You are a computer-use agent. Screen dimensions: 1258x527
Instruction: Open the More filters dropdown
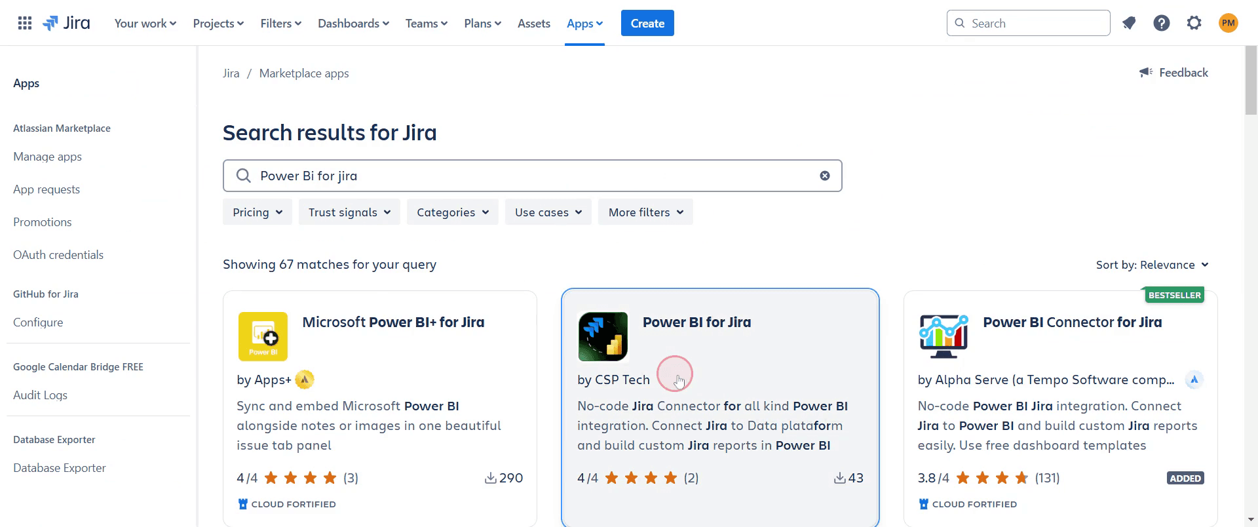[645, 212]
